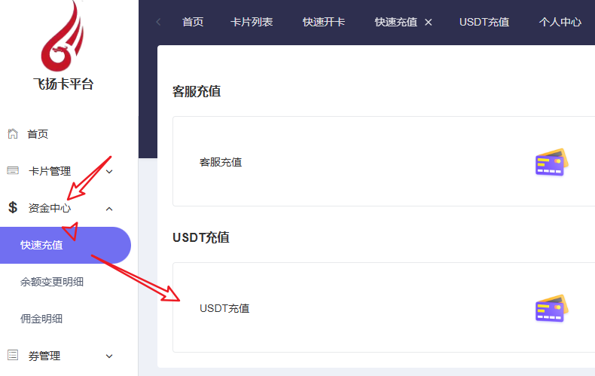The width and height of the screenshot is (595, 376).
Task: Switch to the 卡片列表 tab
Action: point(252,22)
